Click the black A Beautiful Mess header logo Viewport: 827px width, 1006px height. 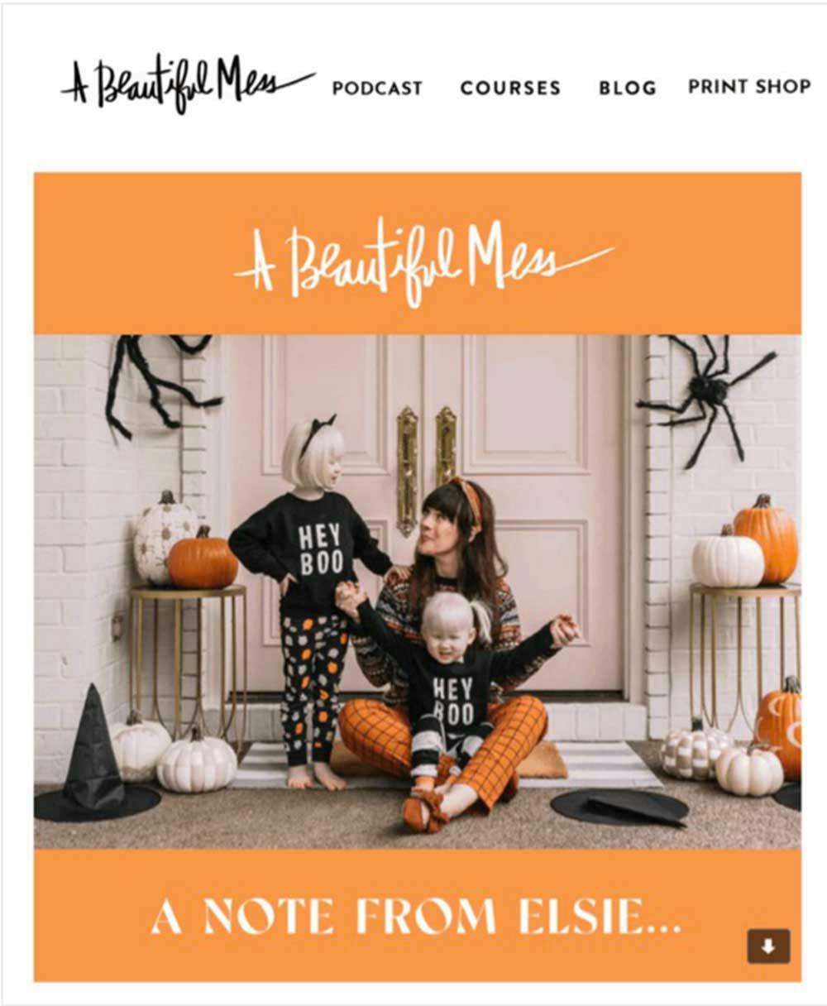point(187,85)
